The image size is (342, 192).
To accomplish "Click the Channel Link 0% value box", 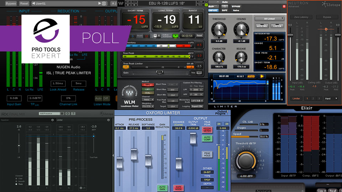I will click(68, 98).
